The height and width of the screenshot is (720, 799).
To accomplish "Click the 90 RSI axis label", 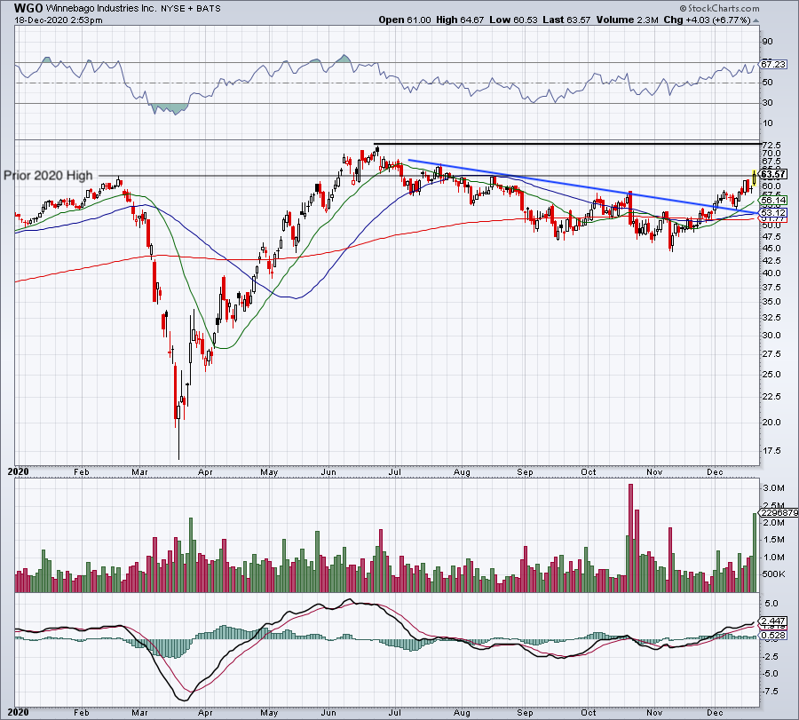I will coord(768,42).
